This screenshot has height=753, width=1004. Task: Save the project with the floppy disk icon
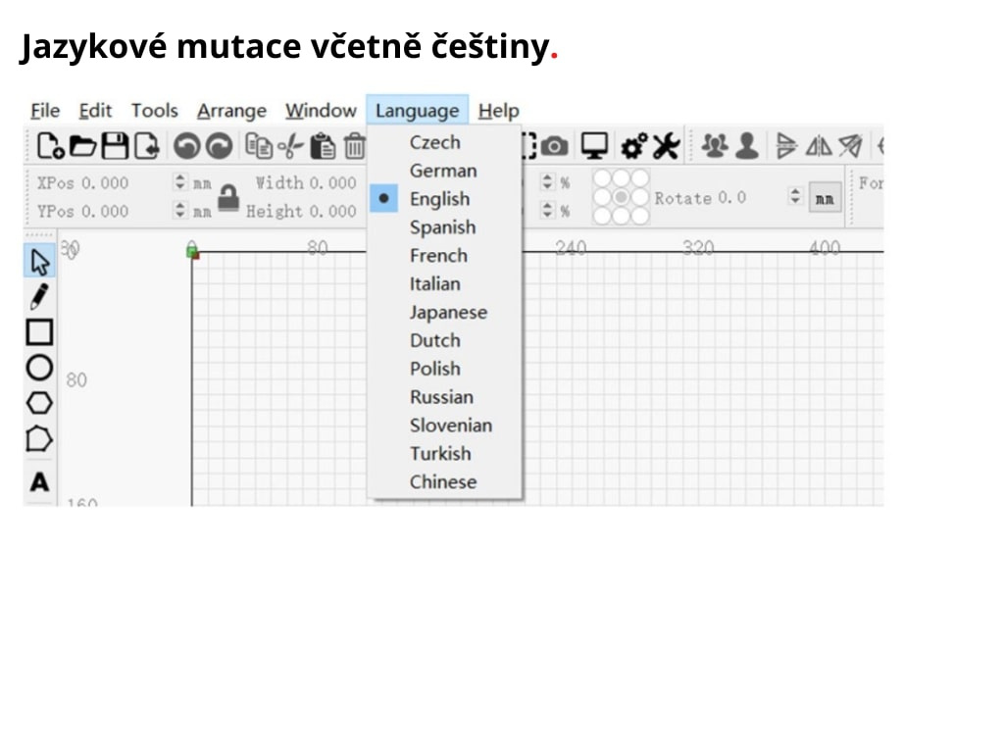coord(116,146)
